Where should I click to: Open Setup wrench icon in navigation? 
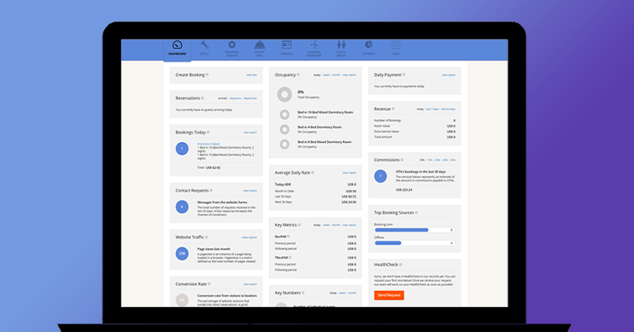[204, 45]
